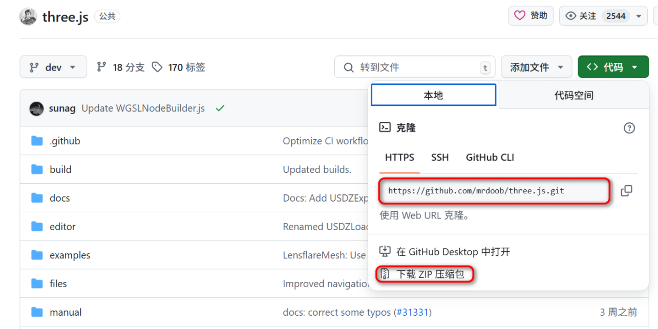Open the Updated builds. commit message

coord(317,169)
